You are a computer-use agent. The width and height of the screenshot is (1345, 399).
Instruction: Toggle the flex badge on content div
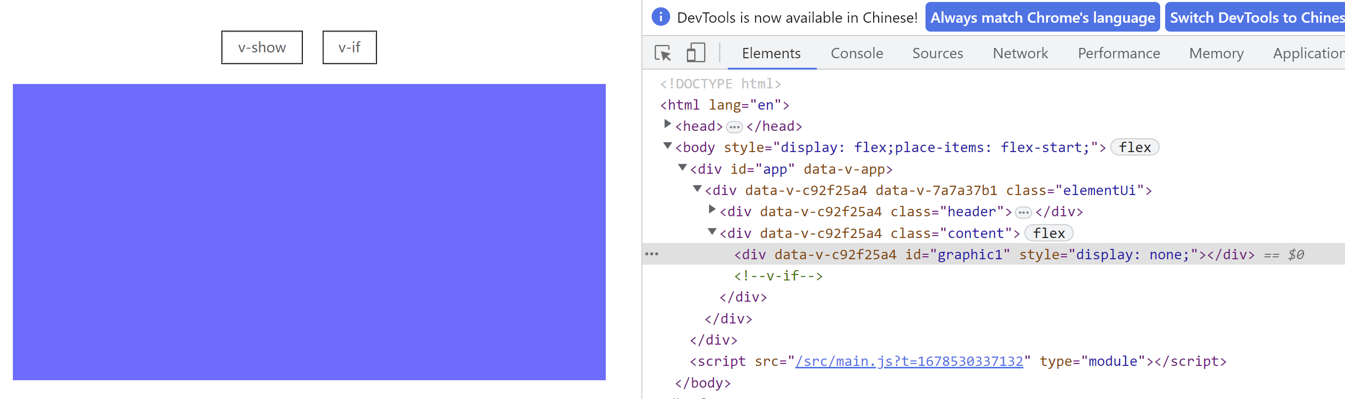point(1049,233)
